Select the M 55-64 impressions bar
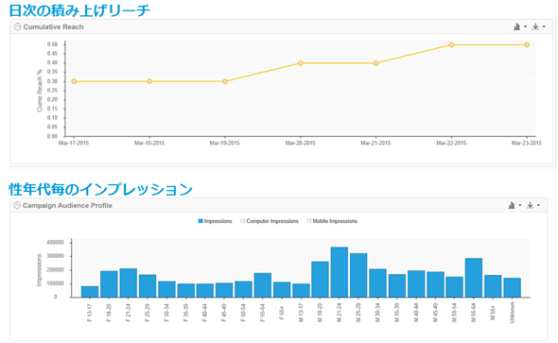Viewport: 558px width, 343px height. (x=474, y=278)
